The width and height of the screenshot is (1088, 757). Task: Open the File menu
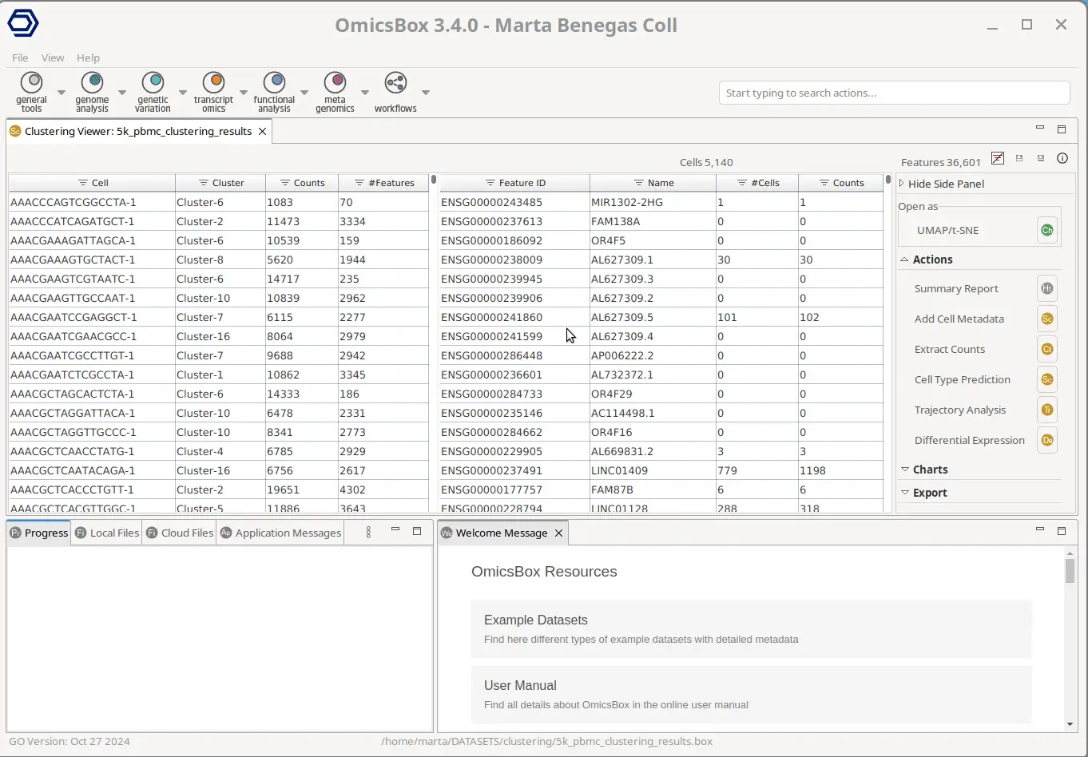20,57
